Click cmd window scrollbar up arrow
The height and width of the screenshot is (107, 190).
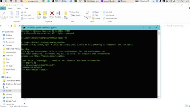tap(159, 31)
